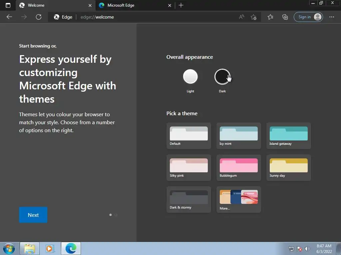Image resolution: width=341 pixels, height=255 pixels.
Task: Select the Dark appearance option
Action: 222,77
